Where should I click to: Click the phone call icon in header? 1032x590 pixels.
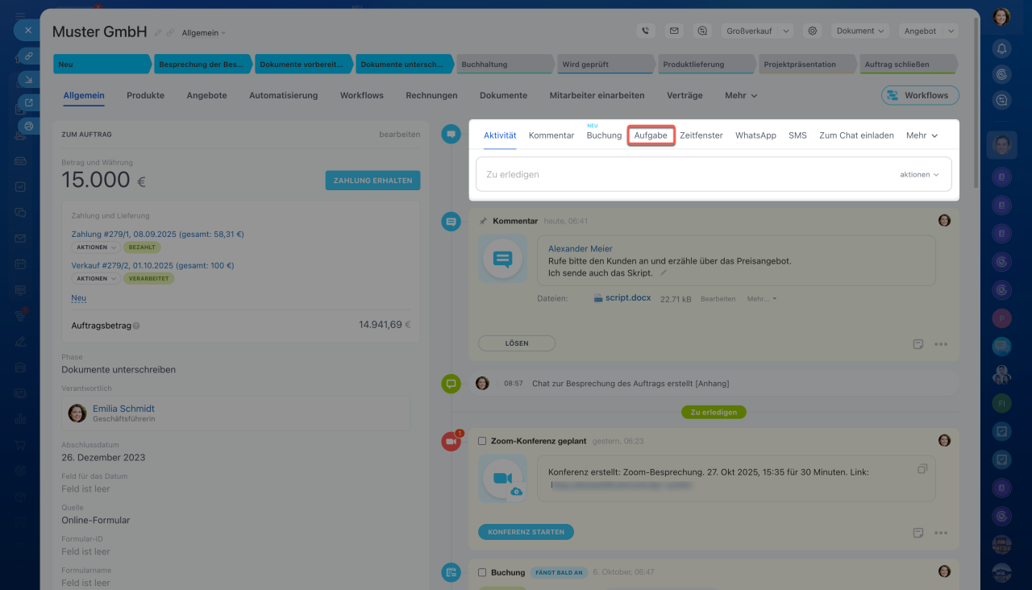[x=645, y=31]
